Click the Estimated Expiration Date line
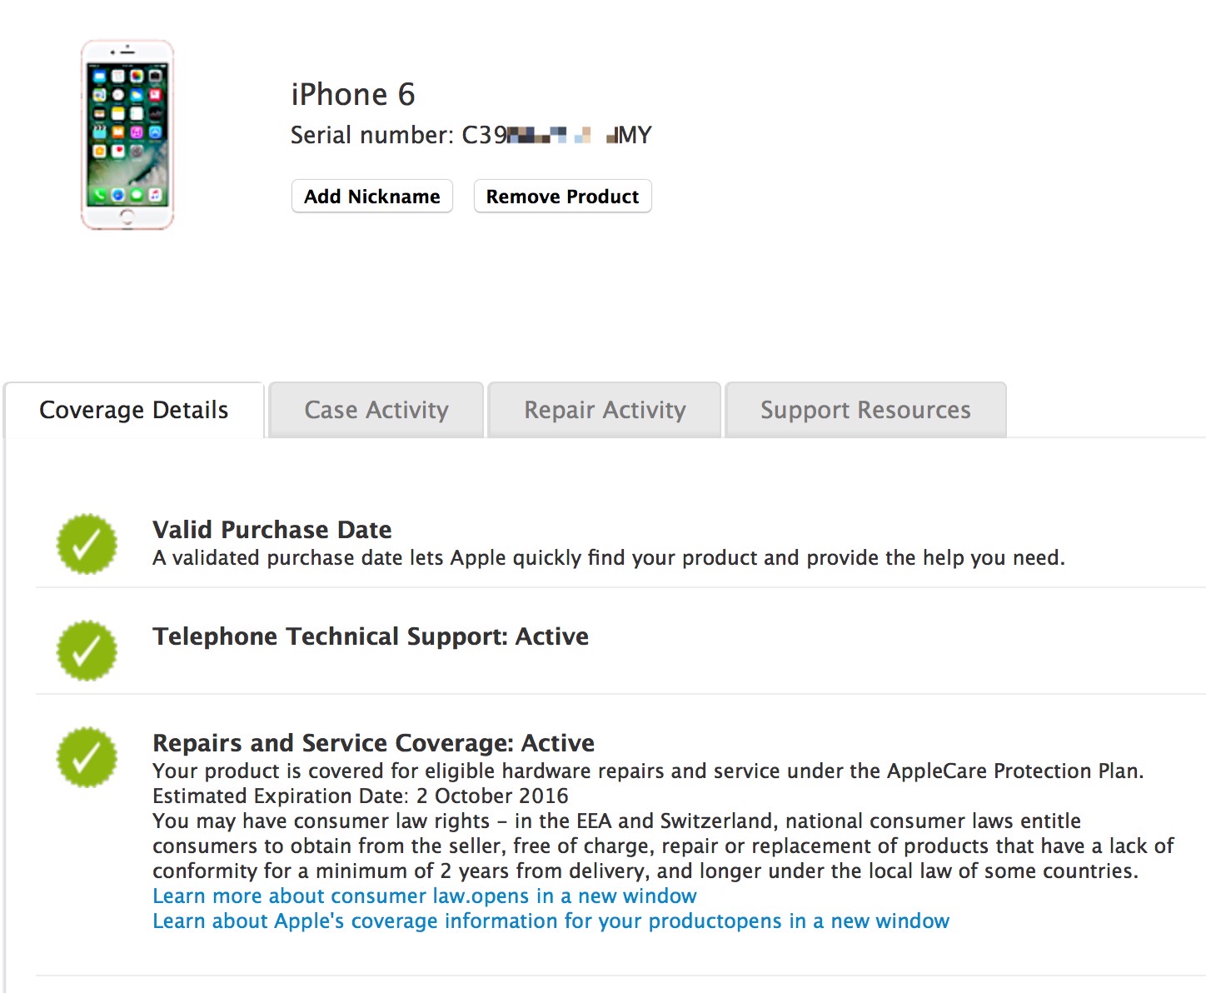Viewport: 1206px width, 993px height. click(361, 796)
